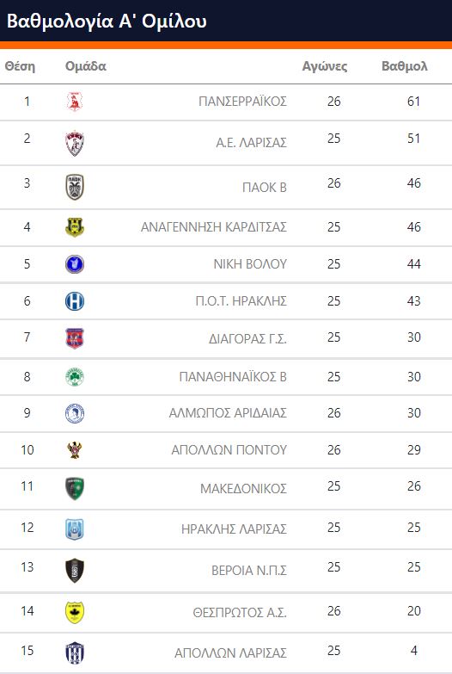Select the Βέροια Ν.Π.Σ black shield crest

pyautogui.click(x=74, y=571)
